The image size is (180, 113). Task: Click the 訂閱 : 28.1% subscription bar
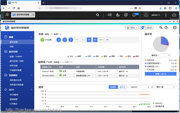pyautogui.click(x=161, y=74)
